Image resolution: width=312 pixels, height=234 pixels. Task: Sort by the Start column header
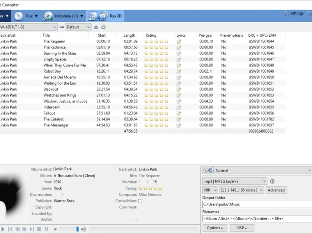[x=102, y=35]
